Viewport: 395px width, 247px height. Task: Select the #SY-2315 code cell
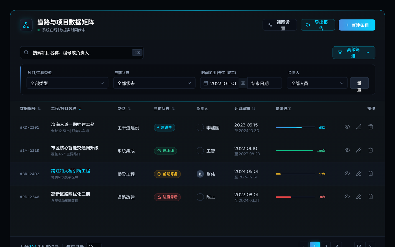(30, 151)
